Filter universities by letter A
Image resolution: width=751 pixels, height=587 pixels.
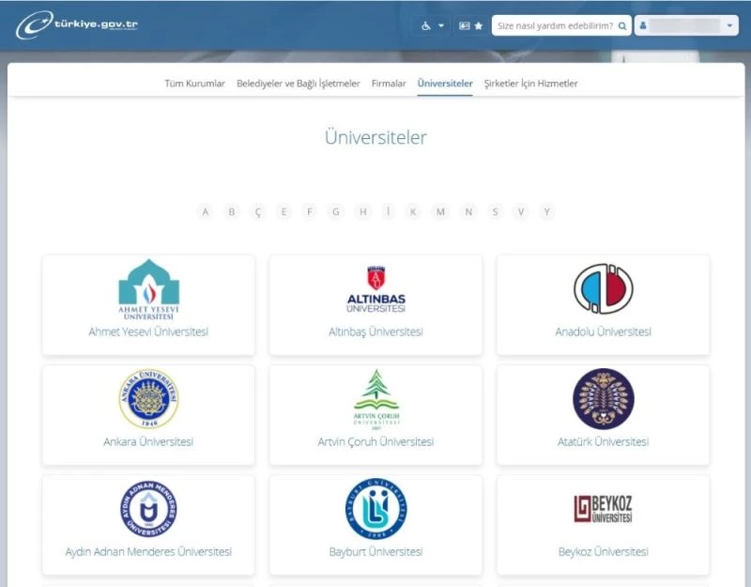coord(206,212)
